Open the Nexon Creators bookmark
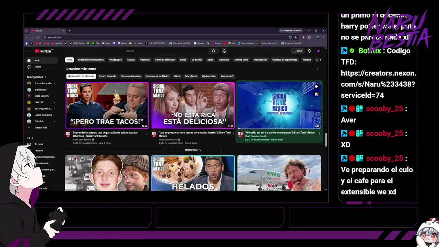Viewport: 439px width, 247px height. coord(246,43)
